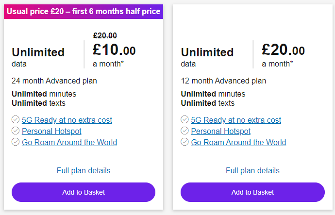Click Personal Hotspot checkmark icon on 24 month plan
The height and width of the screenshot is (215, 335).
point(16,131)
